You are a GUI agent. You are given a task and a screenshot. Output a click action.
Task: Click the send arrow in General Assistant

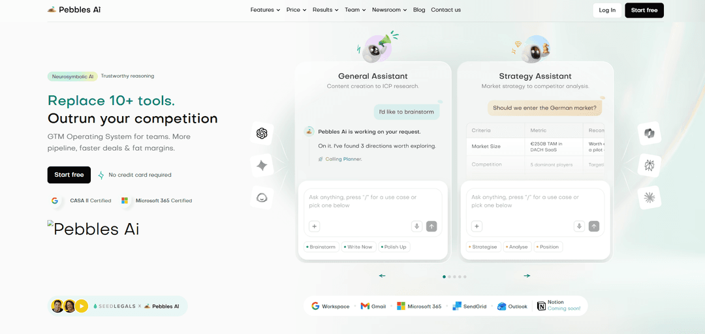[x=431, y=226]
